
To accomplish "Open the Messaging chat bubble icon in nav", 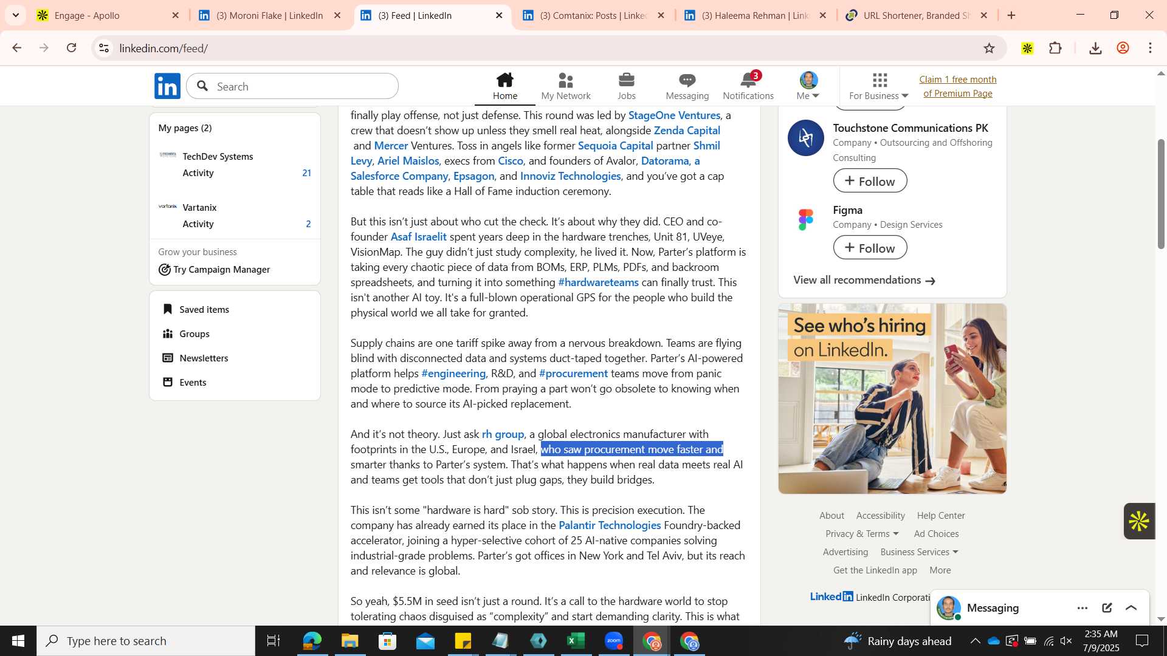I will 687,86.
